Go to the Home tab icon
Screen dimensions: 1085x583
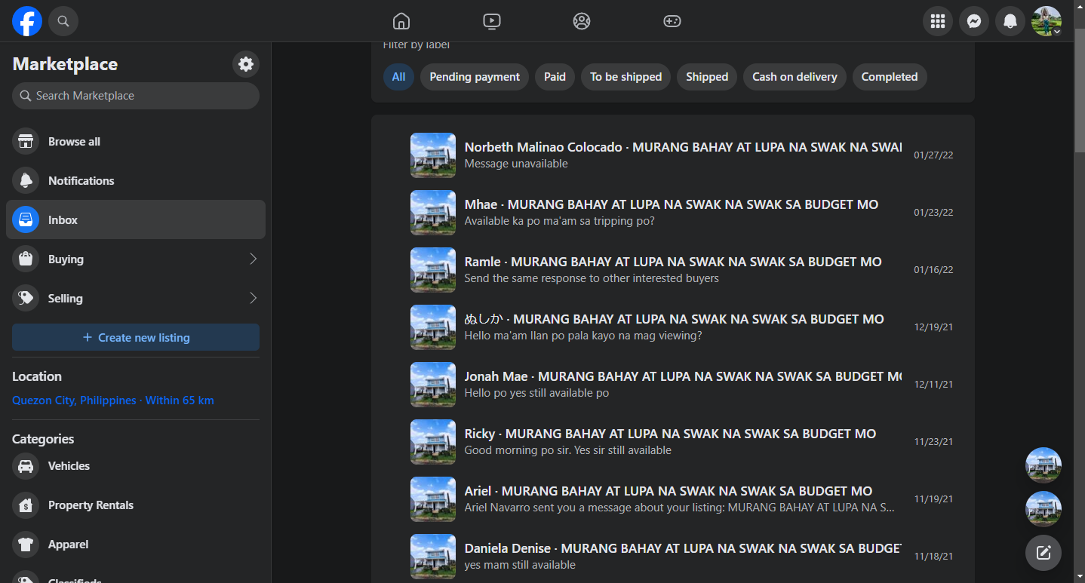pyautogui.click(x=401, y=21)
